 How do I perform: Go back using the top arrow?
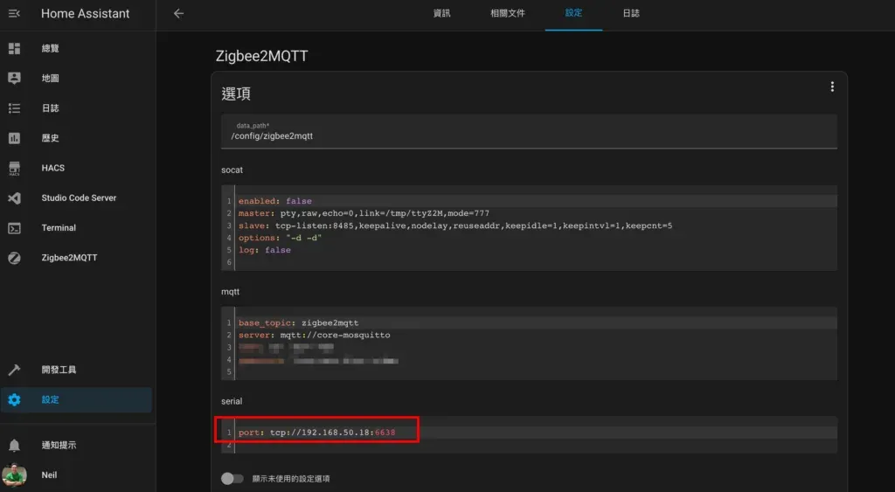[178, 14]
